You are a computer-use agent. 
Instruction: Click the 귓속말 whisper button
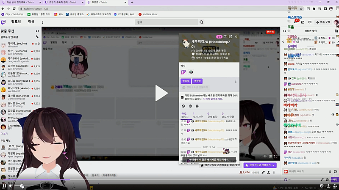point(197,81)
